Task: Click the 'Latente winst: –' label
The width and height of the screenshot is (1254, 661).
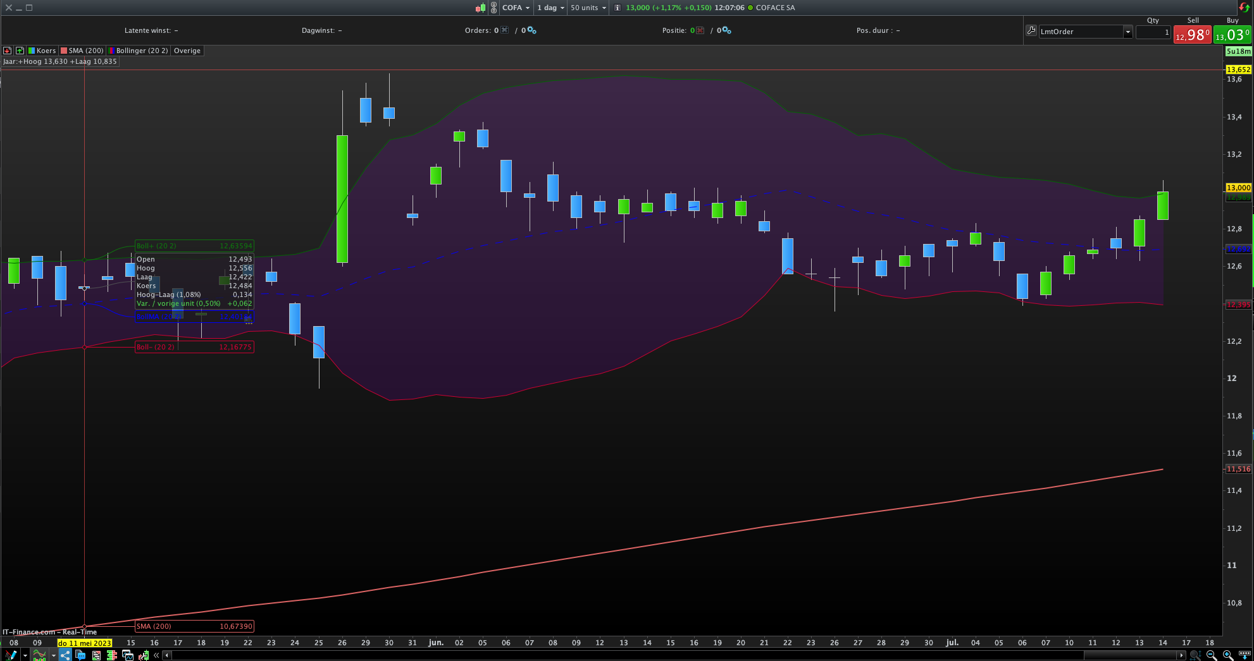Action: (151, 30)
